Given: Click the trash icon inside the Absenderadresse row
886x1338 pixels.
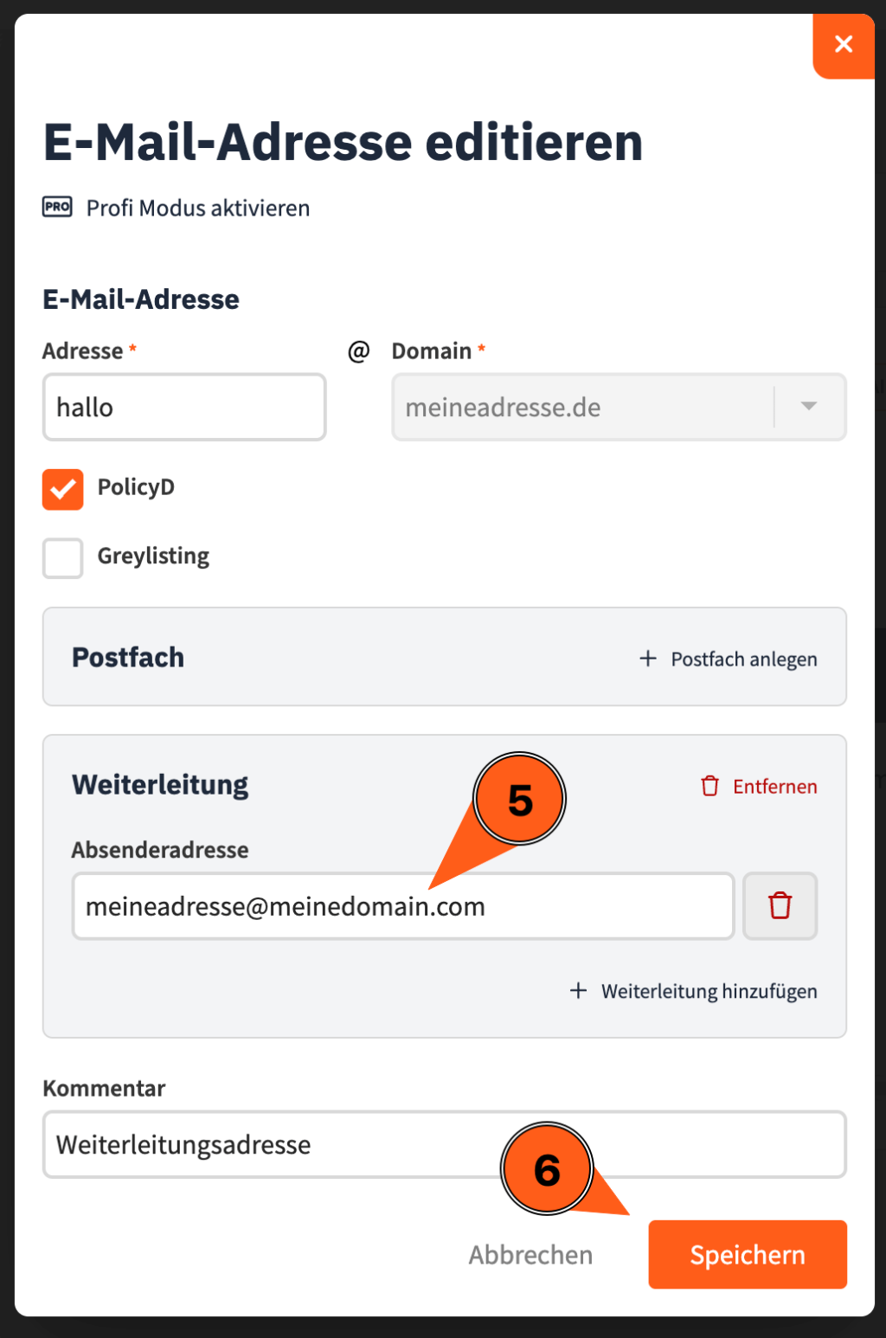Looking at the screenshot, I should coord(780,906).
